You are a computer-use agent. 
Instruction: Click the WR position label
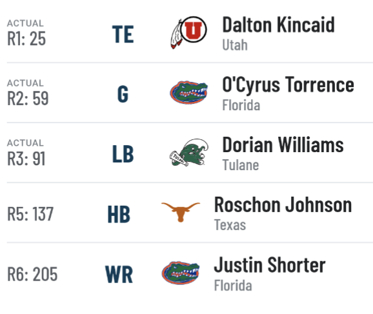[119, 275]
